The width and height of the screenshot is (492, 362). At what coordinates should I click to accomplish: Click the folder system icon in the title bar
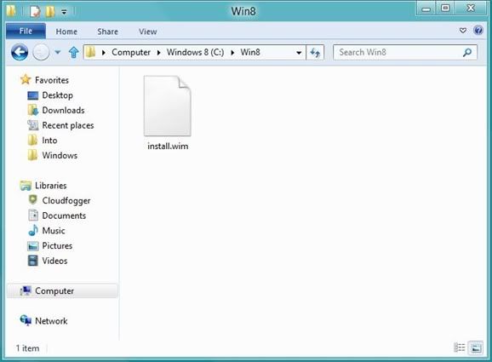[x=11, y=11]
